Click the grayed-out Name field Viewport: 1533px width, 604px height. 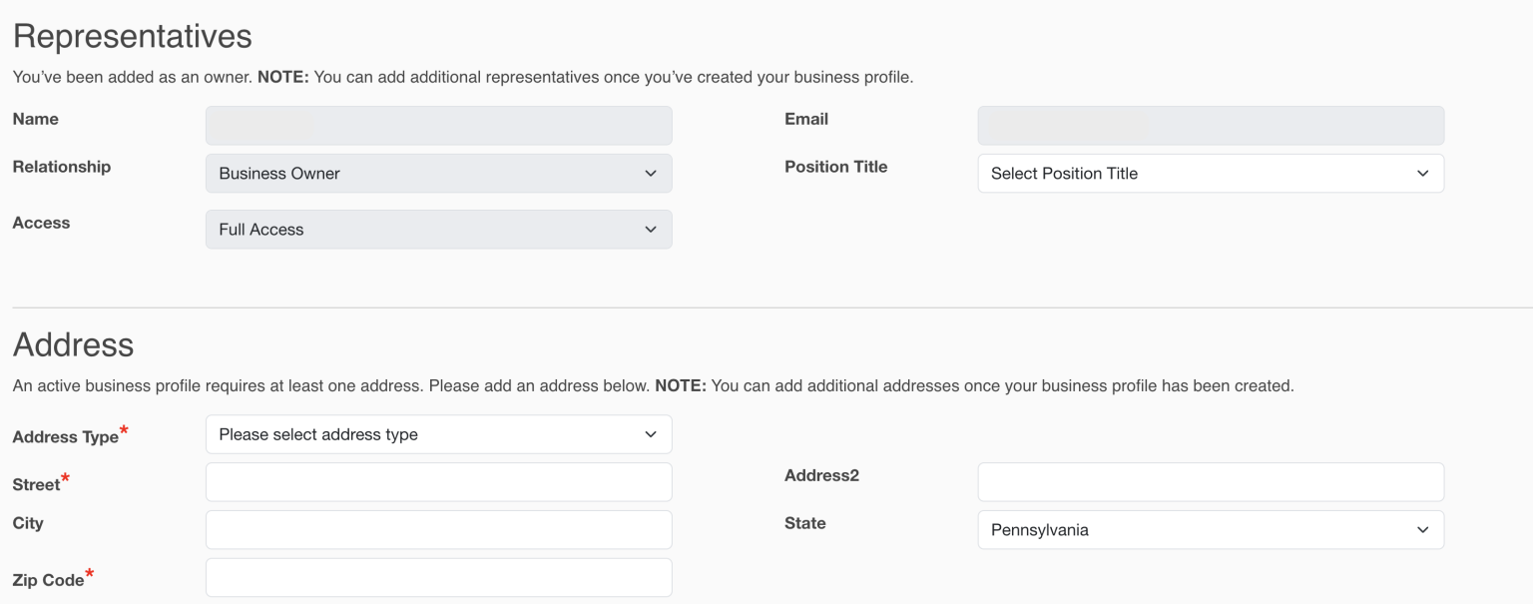click(438, 125)
